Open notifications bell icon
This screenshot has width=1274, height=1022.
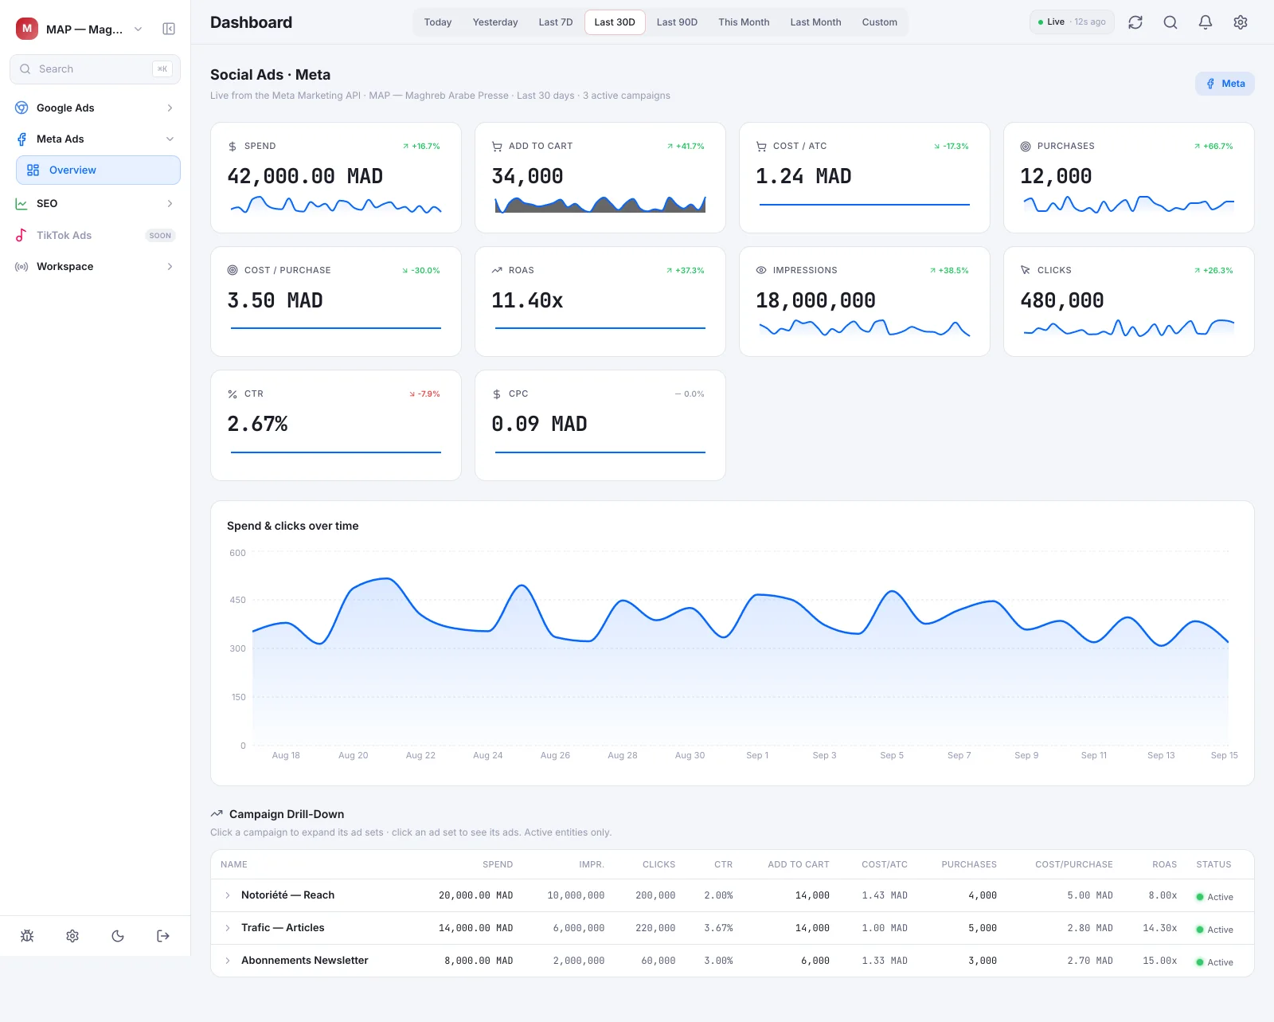click(x=1206, y=22)
